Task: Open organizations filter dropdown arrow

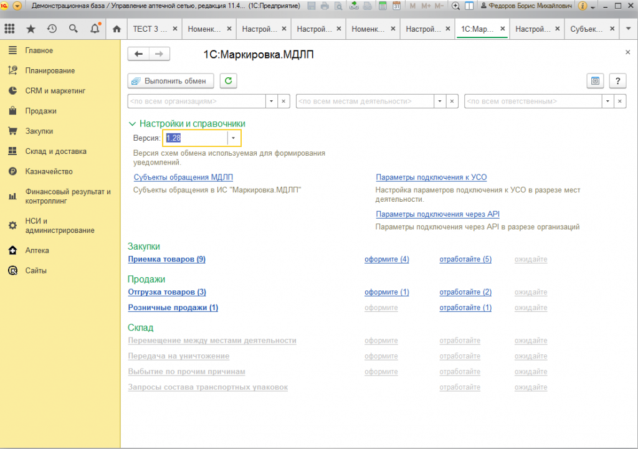Action: pyautogui.click(x=272, y=102)
